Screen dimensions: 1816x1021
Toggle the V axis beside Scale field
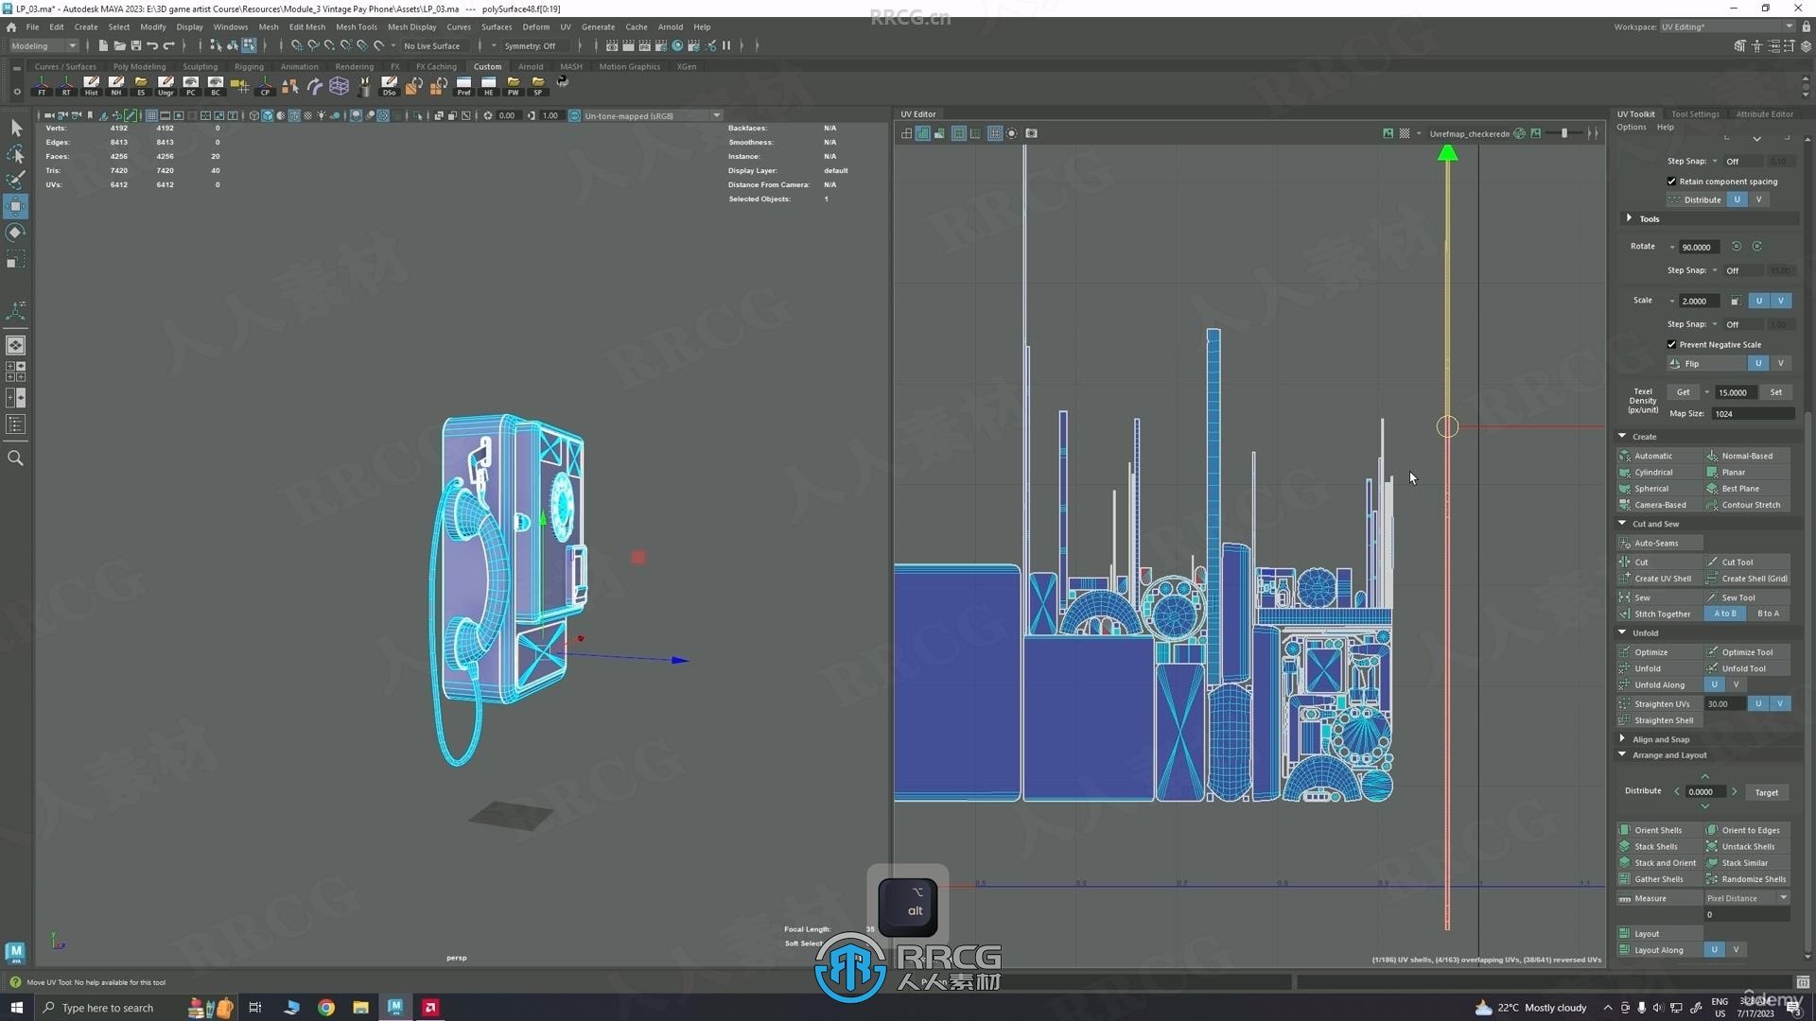[x=1780, y=301]
